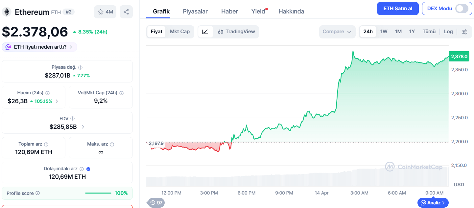Click the #2 rank badge
The image size is (474, 208).
click(x=69, y=12)
